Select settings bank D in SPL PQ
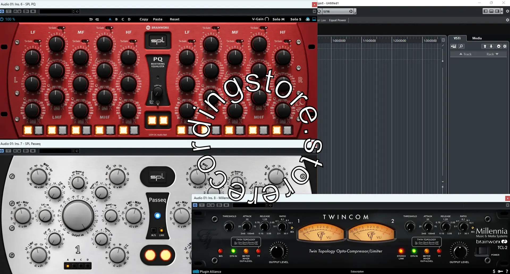The width and height of the screenshot is (510, 274). 129,19
